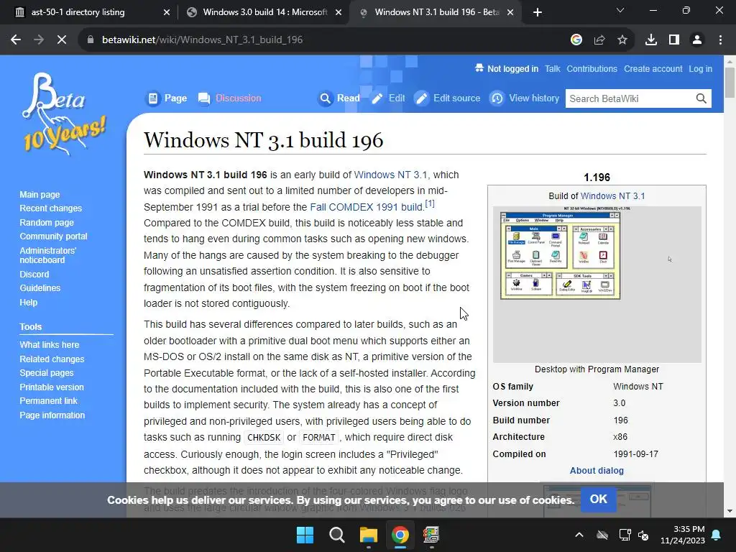Open Windows Start menu
The height and width of the screenshot is (552, 736).
pos(305,535)
